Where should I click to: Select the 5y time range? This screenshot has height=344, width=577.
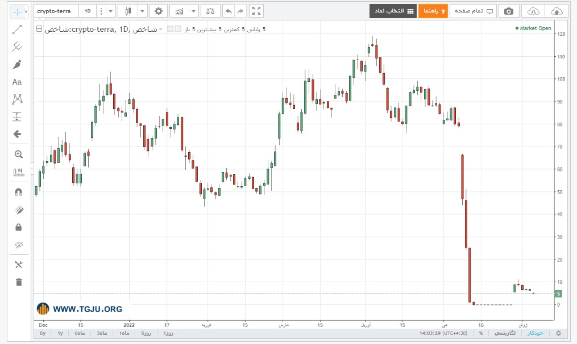point(43,333)
